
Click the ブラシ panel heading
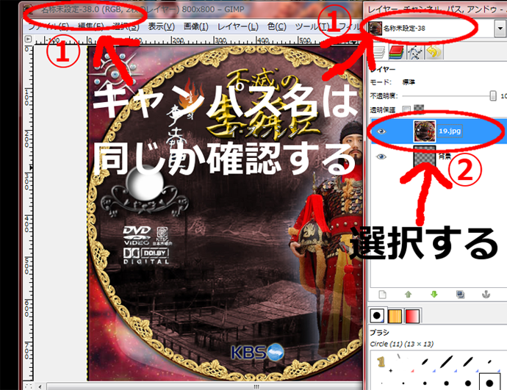click(379, 333)
